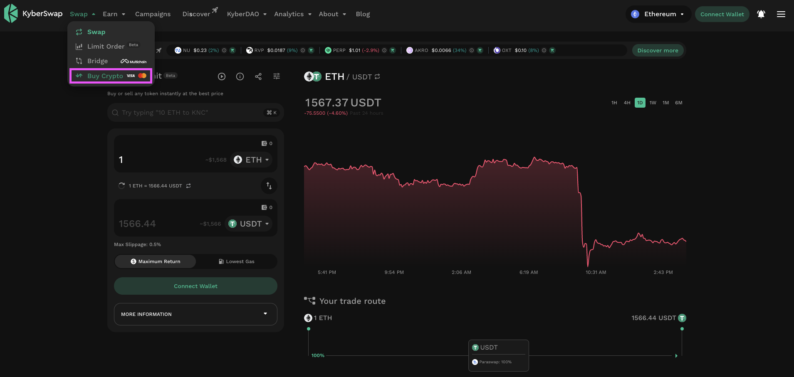View NU token info icon
The image size is (794, 377).
tap(224, 50)
